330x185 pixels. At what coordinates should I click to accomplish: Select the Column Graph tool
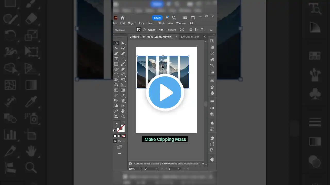point(116,106)
